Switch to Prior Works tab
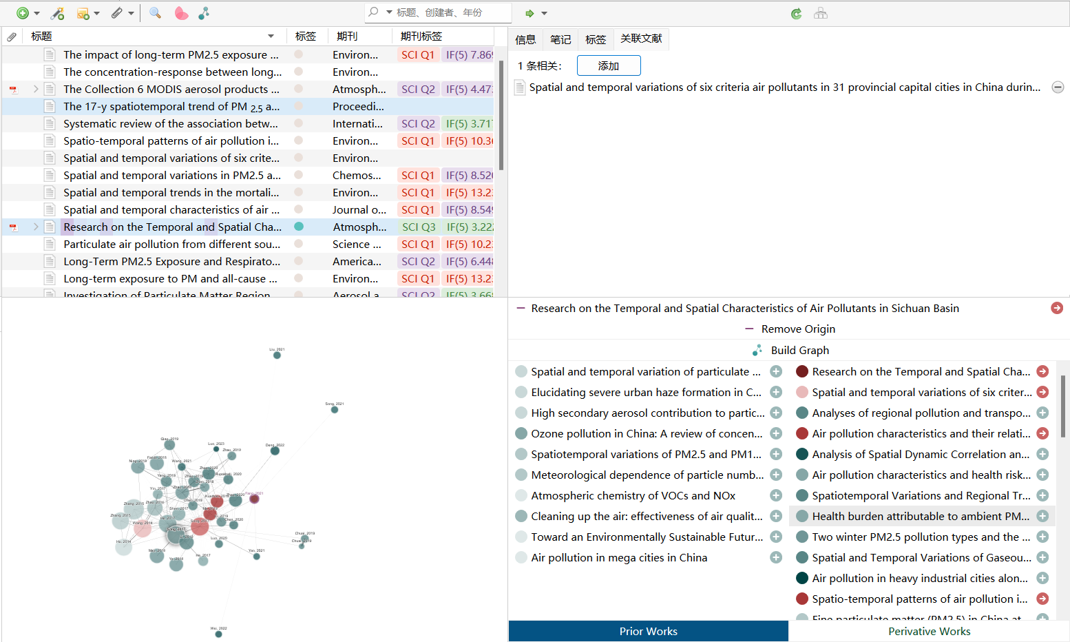 (648, 631)
